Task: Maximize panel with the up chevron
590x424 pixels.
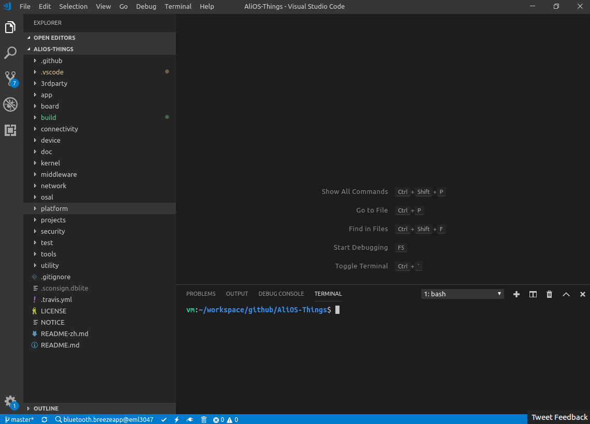Action: 566,294
